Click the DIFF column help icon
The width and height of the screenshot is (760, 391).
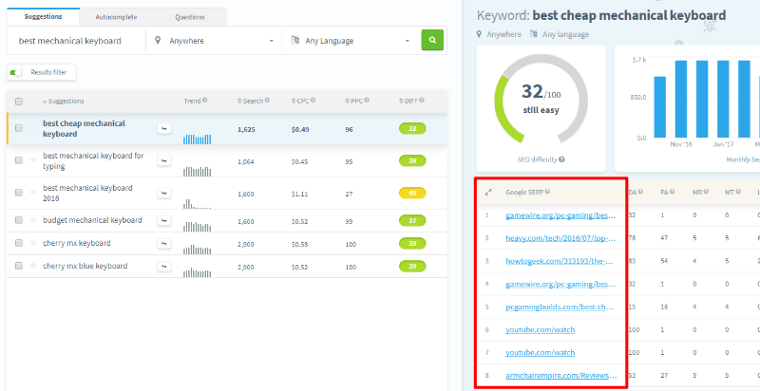pyautogui.click(x=422, y=101)
